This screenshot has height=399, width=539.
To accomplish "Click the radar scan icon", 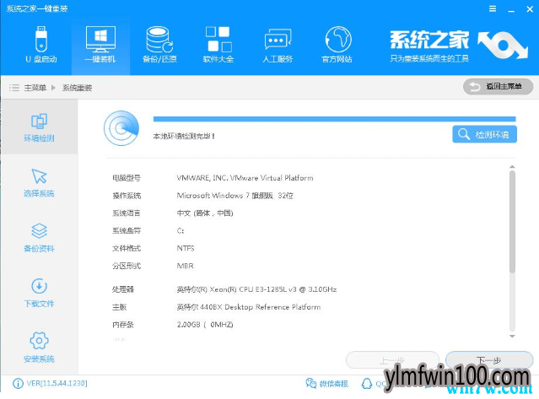I will [121, 128].
